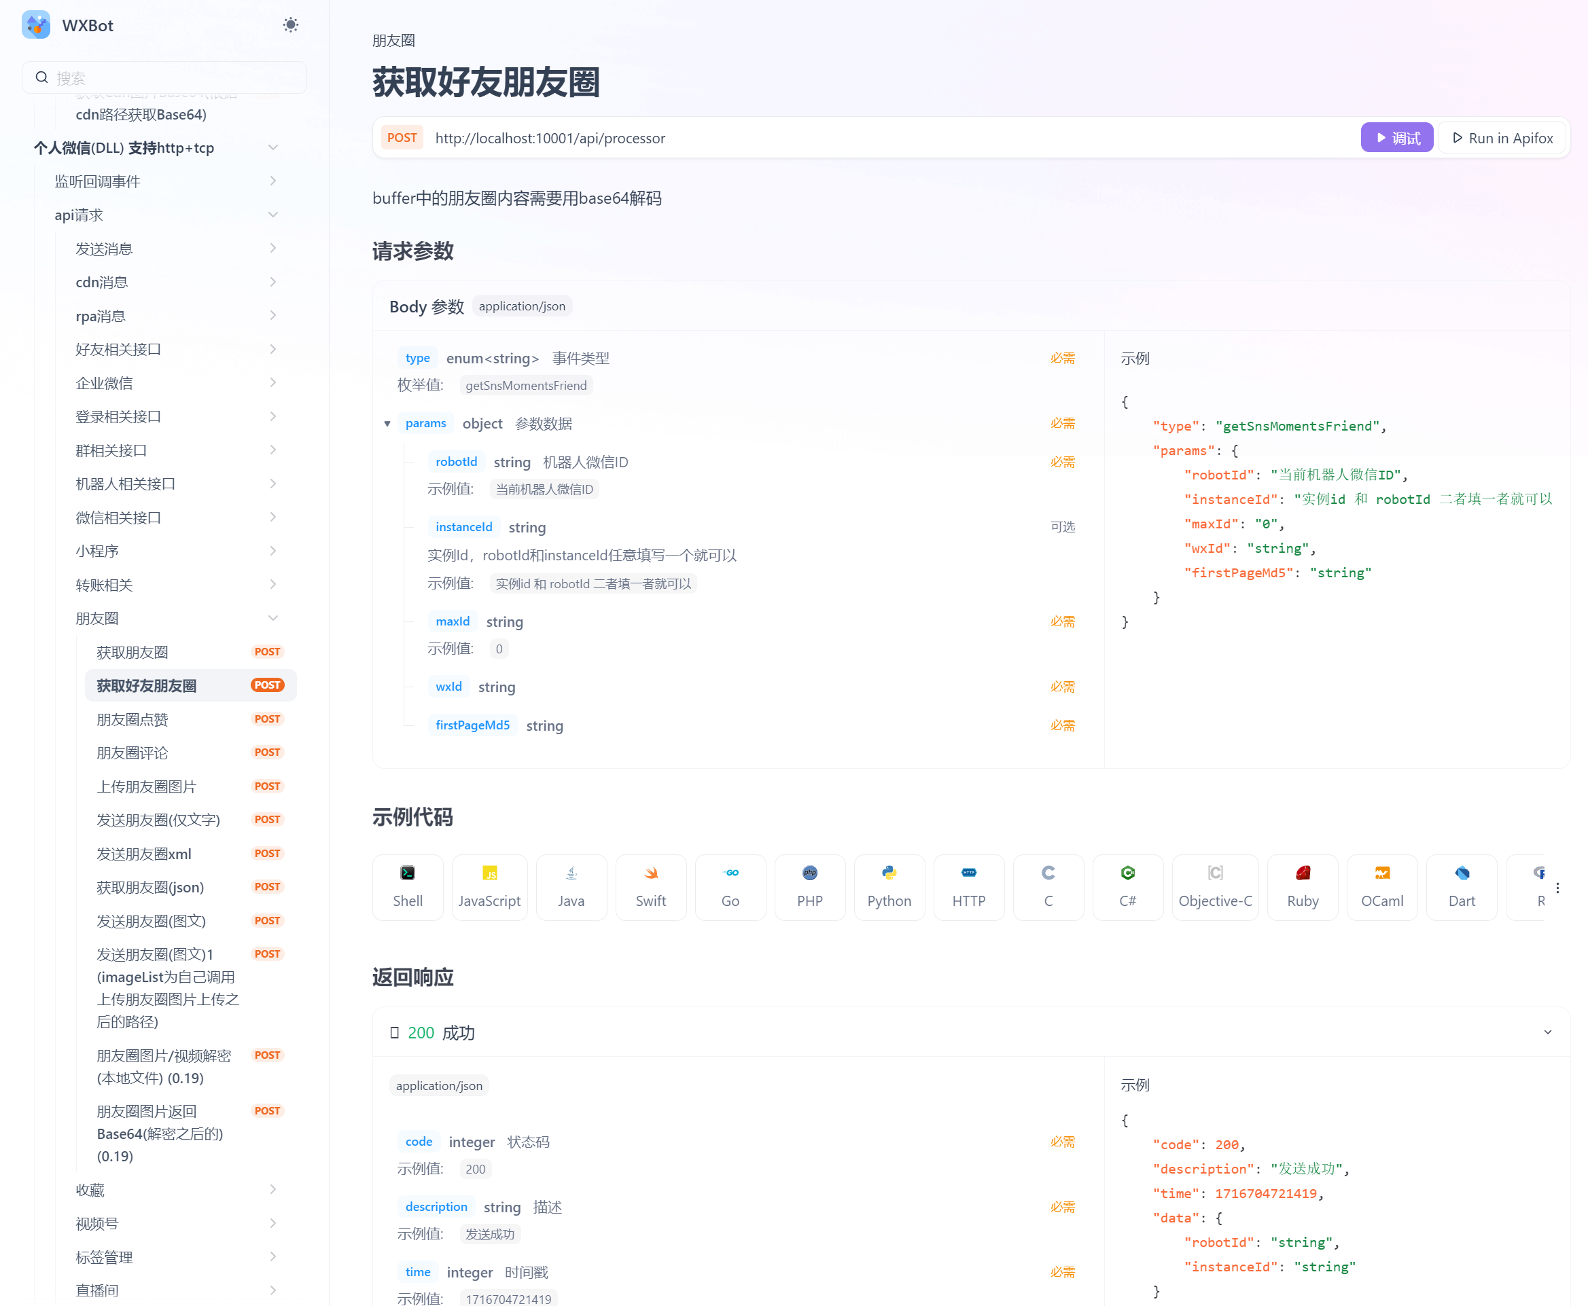Click the POST method badge

(x=402, y=138)
